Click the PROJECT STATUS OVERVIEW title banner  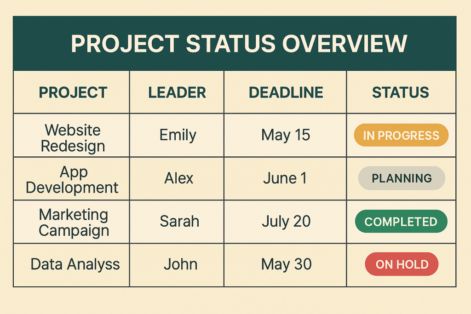point(235,44)
